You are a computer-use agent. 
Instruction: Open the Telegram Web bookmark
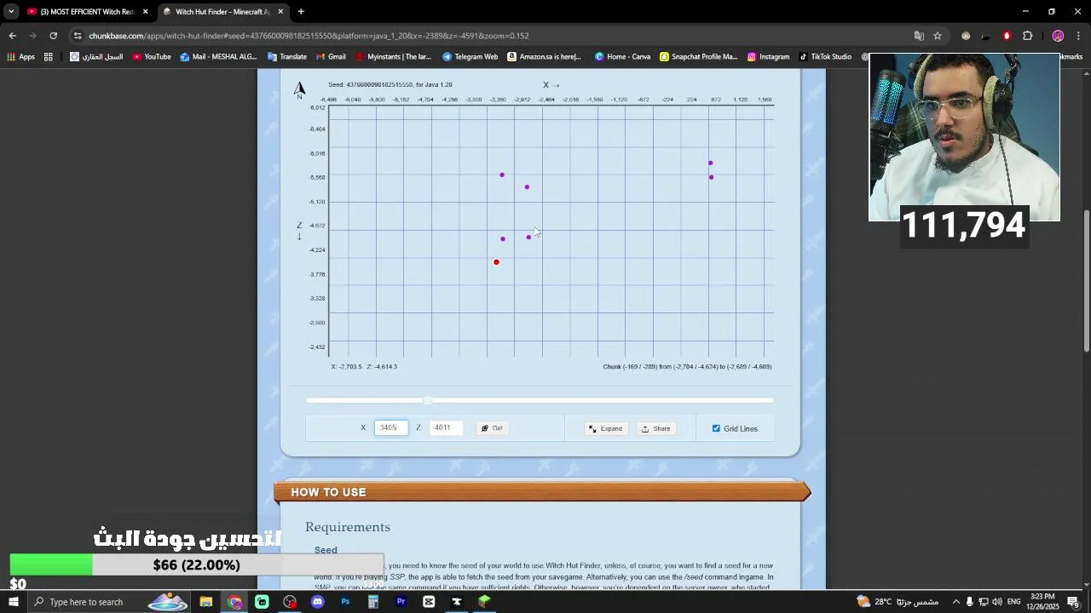470,57
